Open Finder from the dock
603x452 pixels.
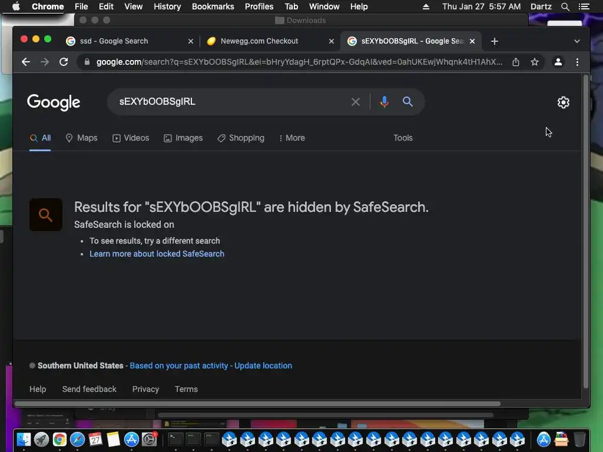[x=24, y=439]
